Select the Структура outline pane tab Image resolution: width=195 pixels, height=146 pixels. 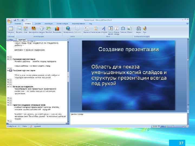click(22, 39)
